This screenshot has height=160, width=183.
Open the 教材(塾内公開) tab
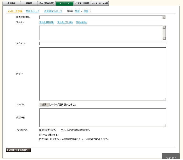point(46,3)
